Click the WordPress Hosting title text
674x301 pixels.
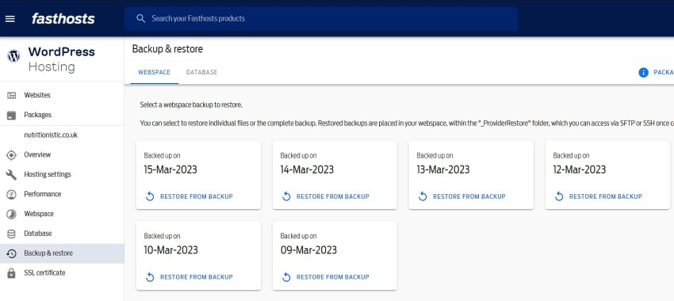click(62, 59)
